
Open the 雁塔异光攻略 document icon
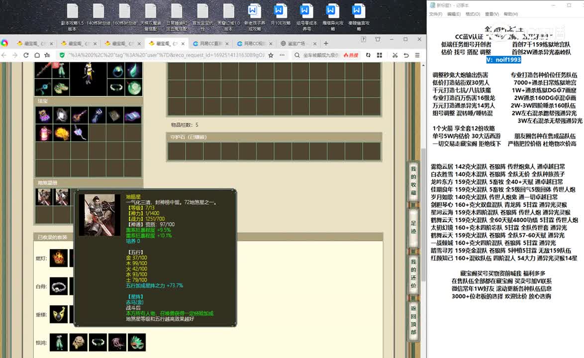click(333, 17)
